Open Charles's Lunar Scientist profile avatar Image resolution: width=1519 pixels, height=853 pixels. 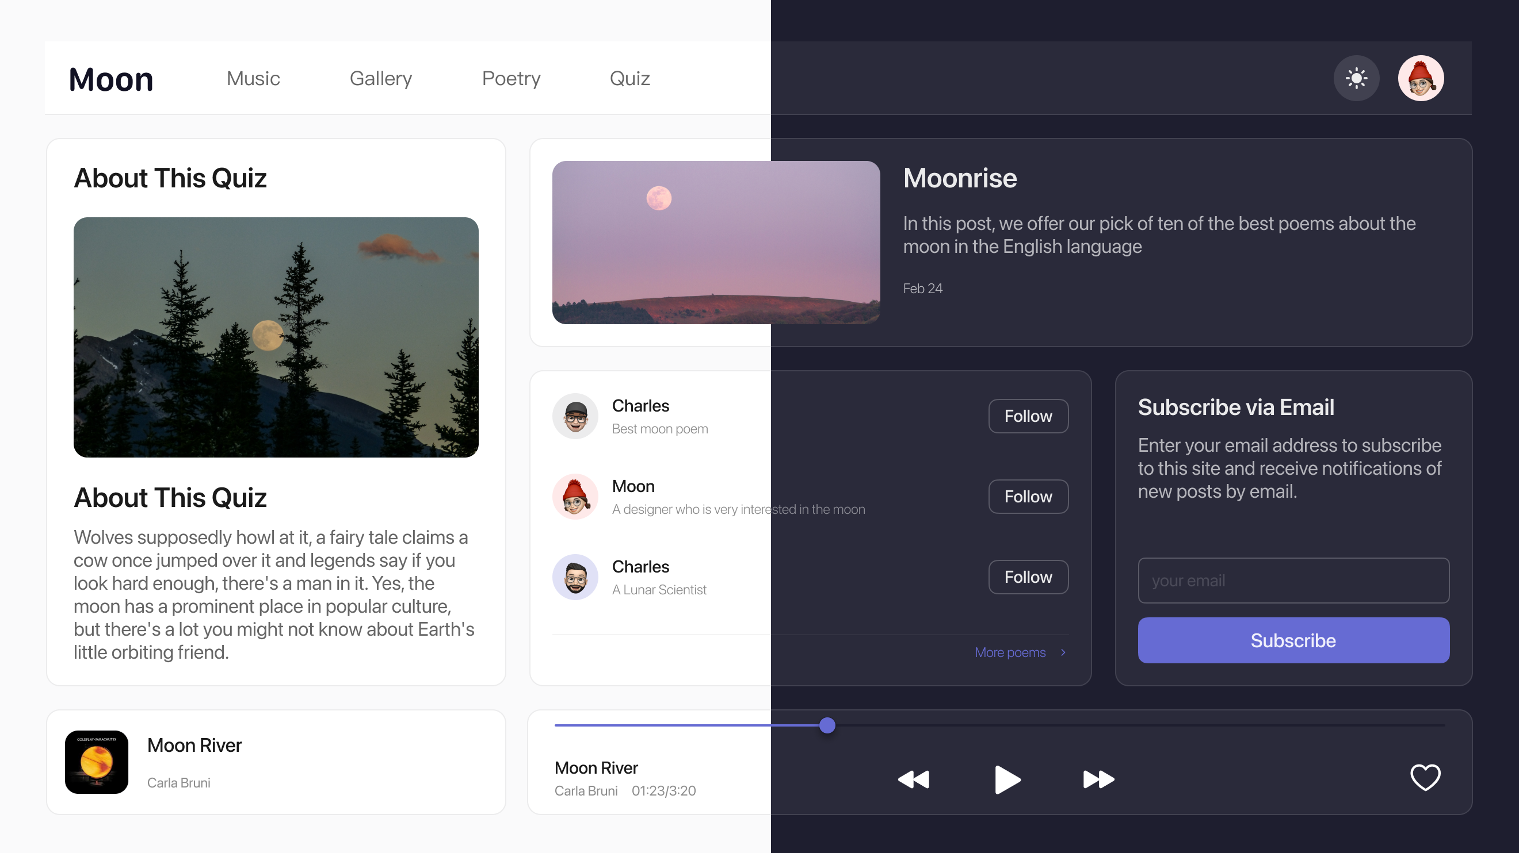pos(575,577)
